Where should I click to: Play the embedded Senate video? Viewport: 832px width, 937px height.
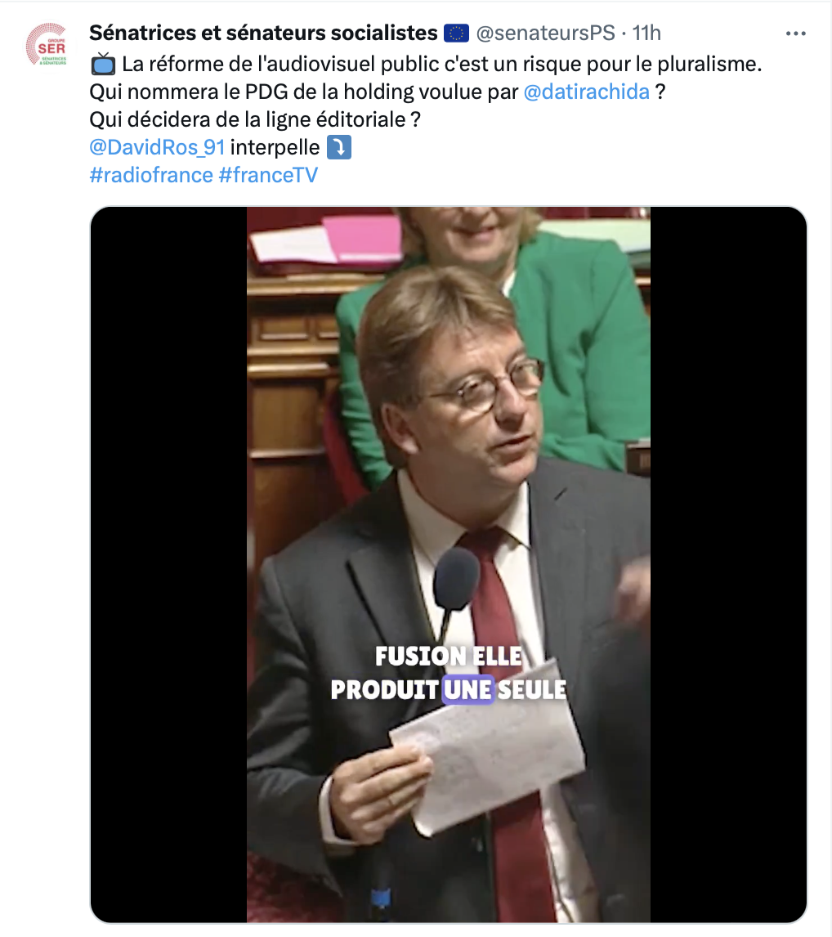(449, 565)
